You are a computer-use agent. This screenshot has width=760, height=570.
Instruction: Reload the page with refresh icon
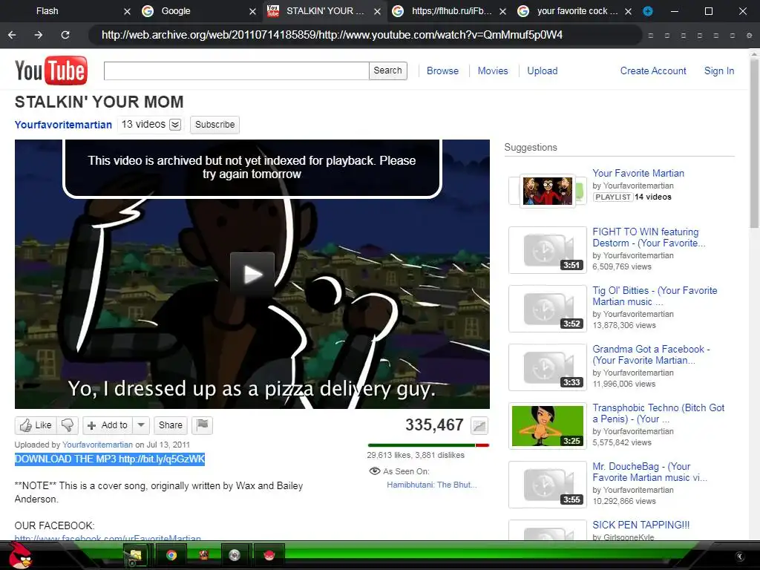point(65,35)
